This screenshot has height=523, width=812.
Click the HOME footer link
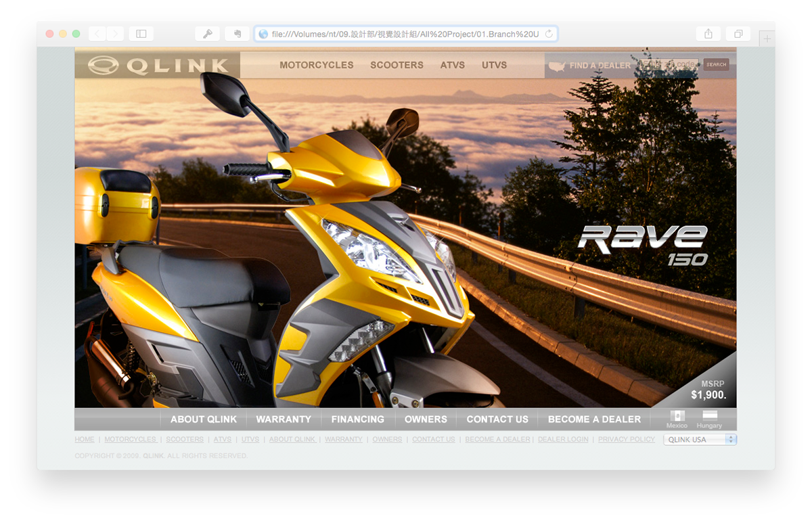85,439
